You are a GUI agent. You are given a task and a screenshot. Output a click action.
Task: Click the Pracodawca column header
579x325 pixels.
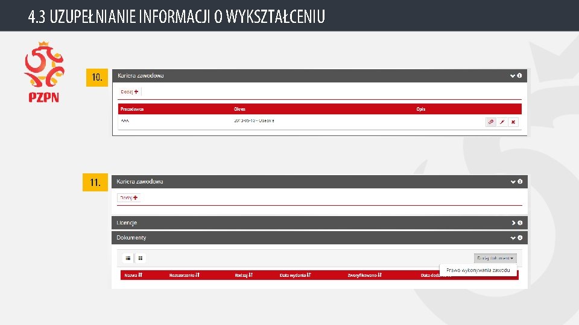click(x=132, y=109)
